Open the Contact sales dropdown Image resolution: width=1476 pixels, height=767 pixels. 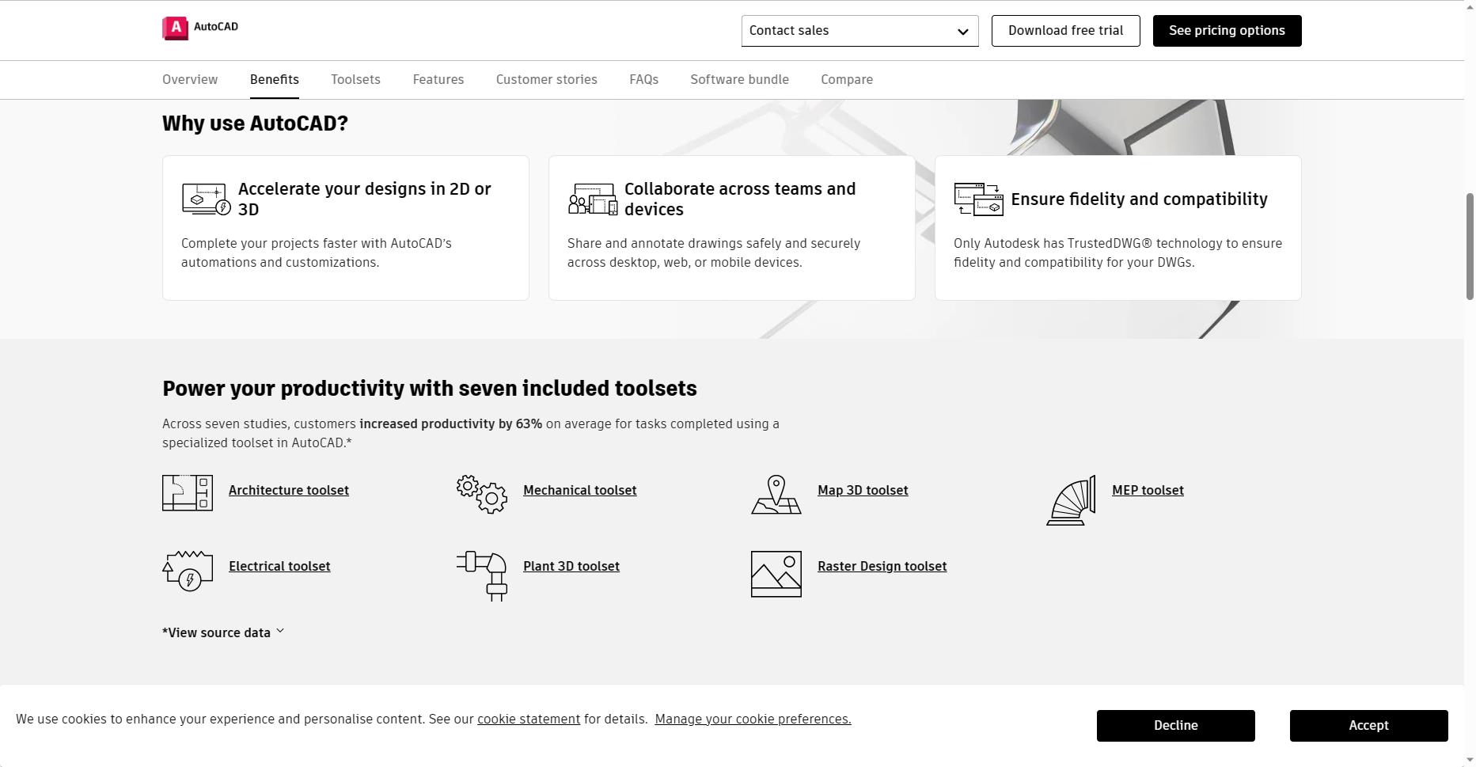(x=859, y=31)
